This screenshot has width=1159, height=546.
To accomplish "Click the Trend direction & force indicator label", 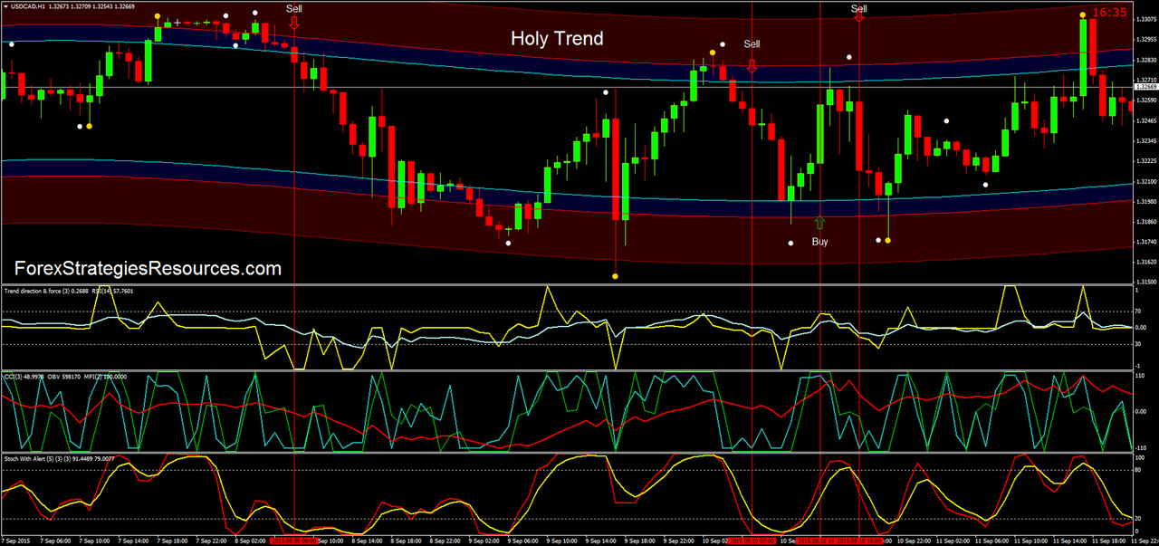I will [68, 291].
